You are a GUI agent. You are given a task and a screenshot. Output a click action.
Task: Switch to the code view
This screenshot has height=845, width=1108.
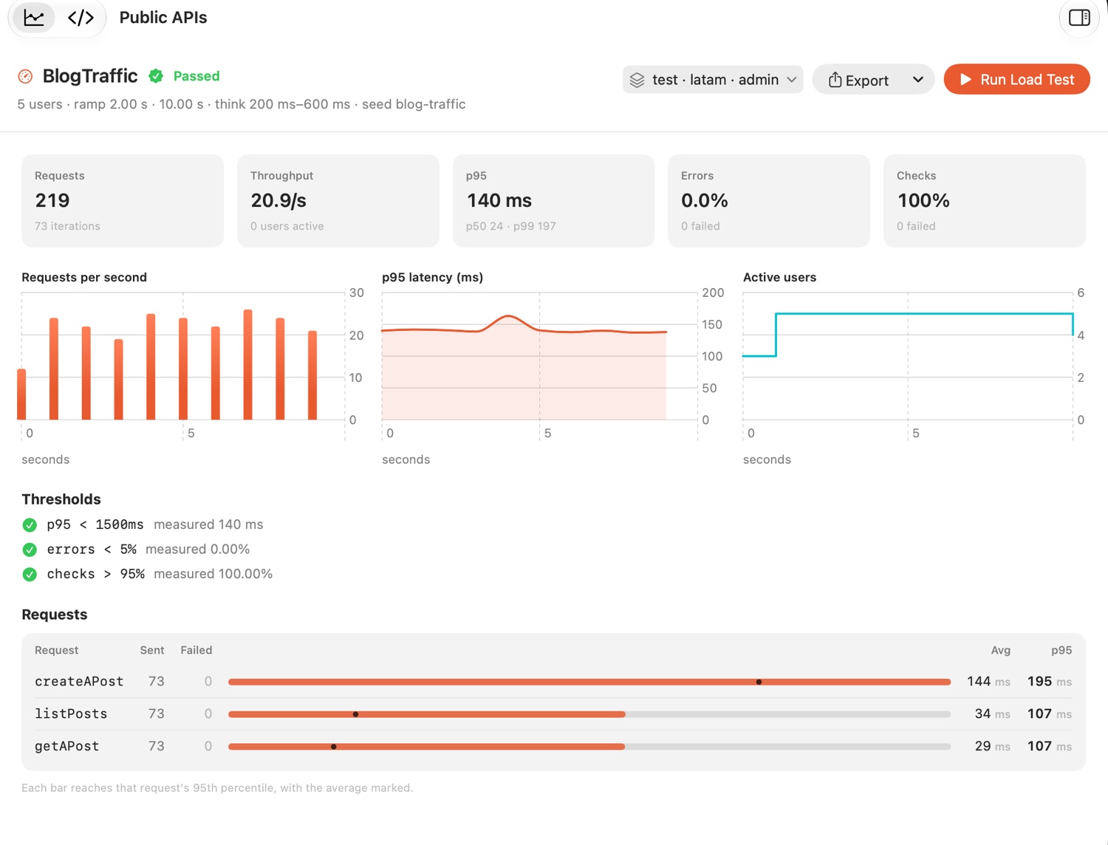coord(81,18)
